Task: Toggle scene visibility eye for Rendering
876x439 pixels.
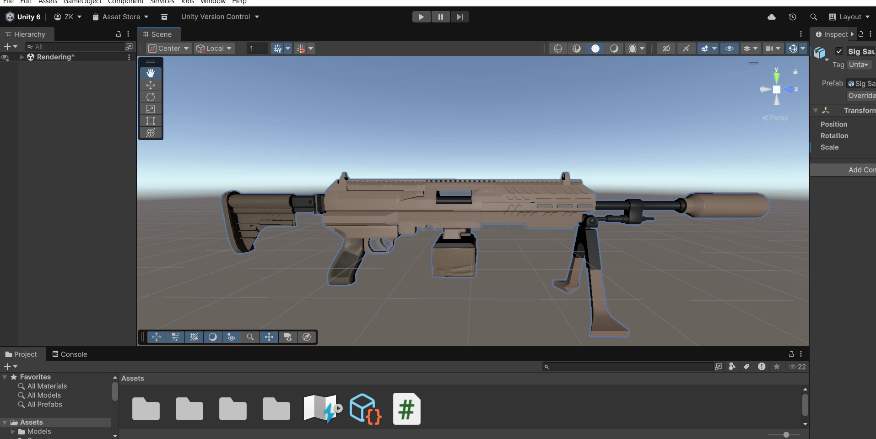Action: (5, 57)
